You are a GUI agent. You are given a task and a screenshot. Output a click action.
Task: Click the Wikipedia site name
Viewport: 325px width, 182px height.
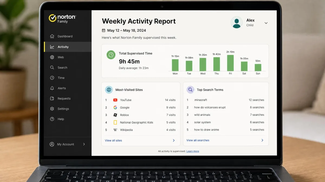tap(126, 130)
